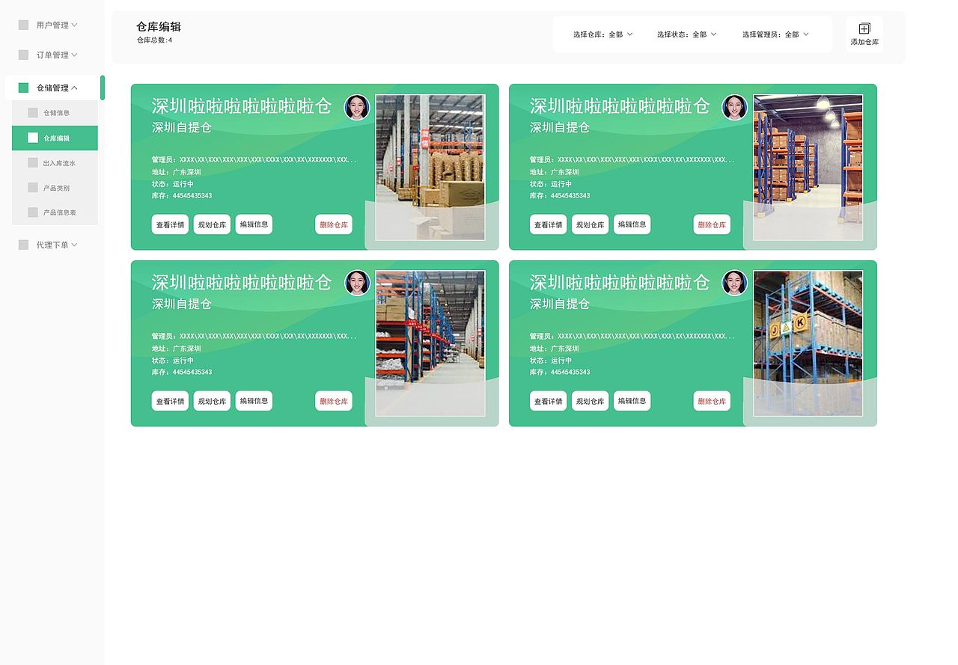Click 删除仓库 on the bottom-right warehouse card
Viewport: 958px width, 665px height.
pos(712,401)
